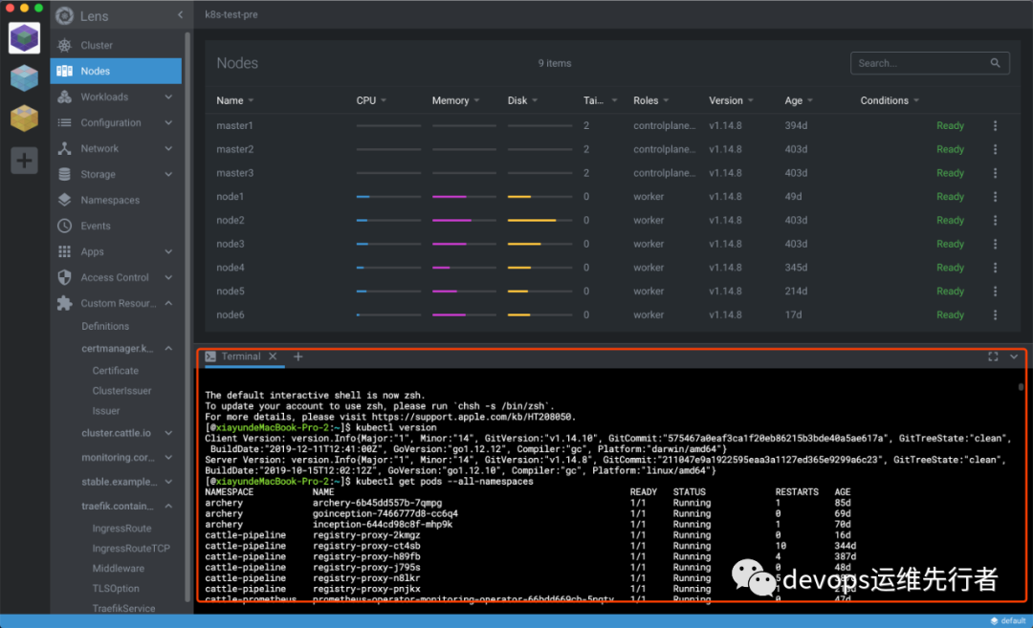The height and width of the screenshot is (628, 1033).
Task: Open the TLSOption resource
Action: click(116, 589)
